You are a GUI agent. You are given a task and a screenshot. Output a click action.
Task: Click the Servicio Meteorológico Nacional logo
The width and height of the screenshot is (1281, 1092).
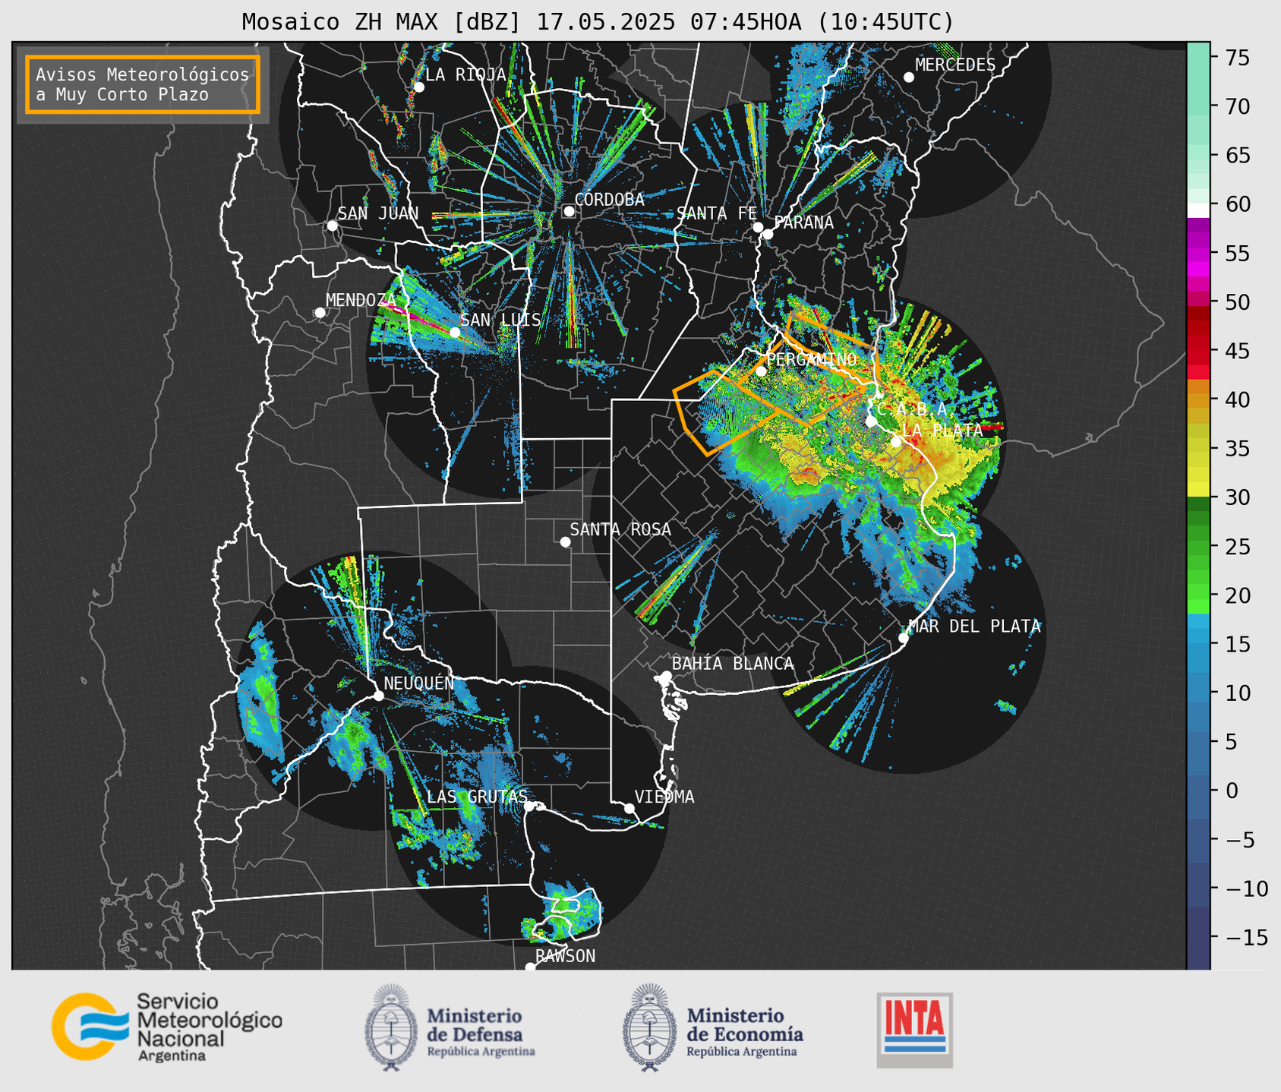pyautogui.click(x=166, y=1027)
